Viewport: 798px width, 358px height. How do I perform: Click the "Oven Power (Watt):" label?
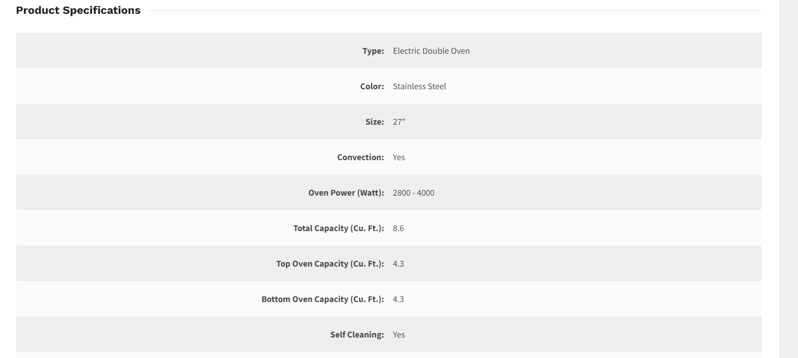point(346,193)
